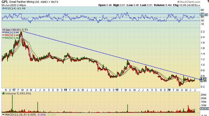Click the 63.98 RSI value tag on right axis
209x116 pixels.
(204, 15)
